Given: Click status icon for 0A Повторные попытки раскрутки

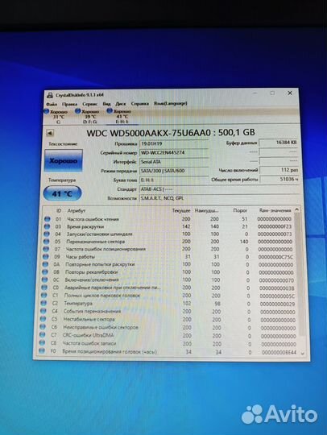Looking at the screenshot, I should (x=45, y=265).
